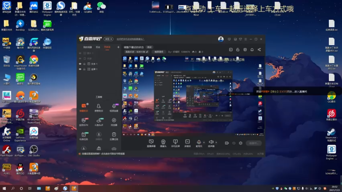Open the 弹幕助手 danmaku assistant tool
Viewport: 342px width, 192px height.
tap(83, 108)
